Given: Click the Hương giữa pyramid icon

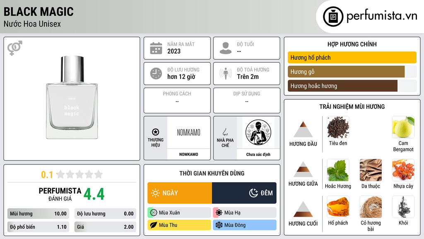Looking at the screenshot, I should point(303,169).
